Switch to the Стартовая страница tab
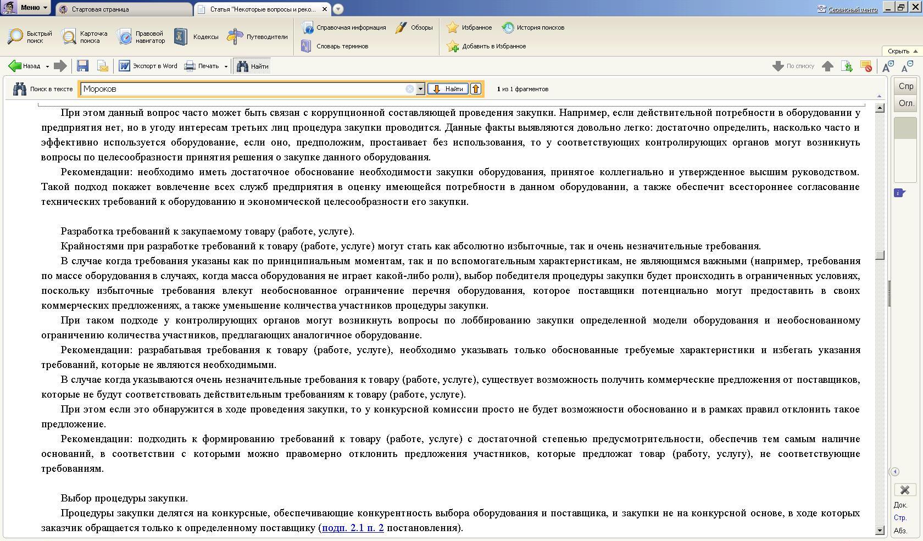Image resolution: width=923 pixels, height=541 pixels. tap(124, 9)
